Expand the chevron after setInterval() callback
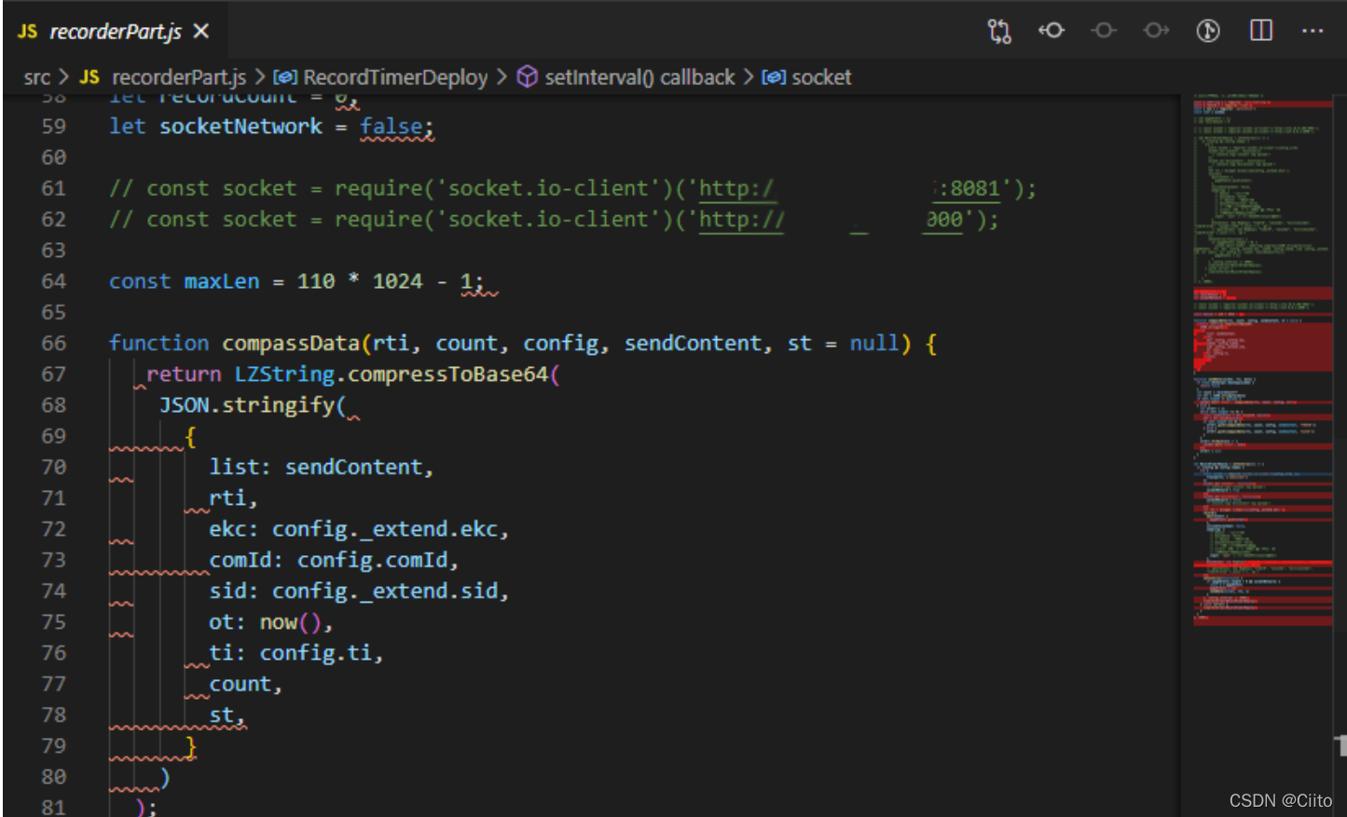The height and width of the screenshot is (817, 1347). (x=748, y=77)
